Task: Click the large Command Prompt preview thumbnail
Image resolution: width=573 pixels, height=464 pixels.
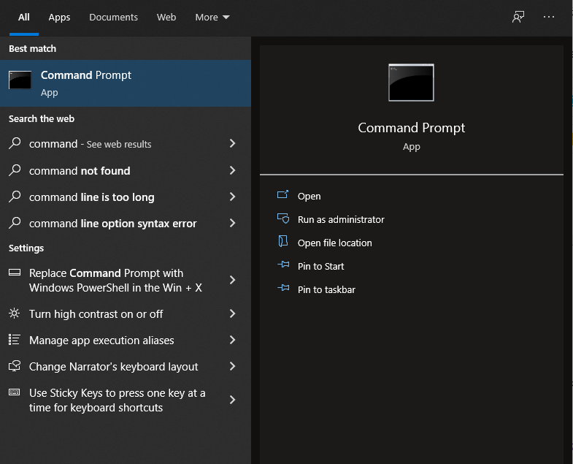Action: pyautogui.click(x=411, y=83)
